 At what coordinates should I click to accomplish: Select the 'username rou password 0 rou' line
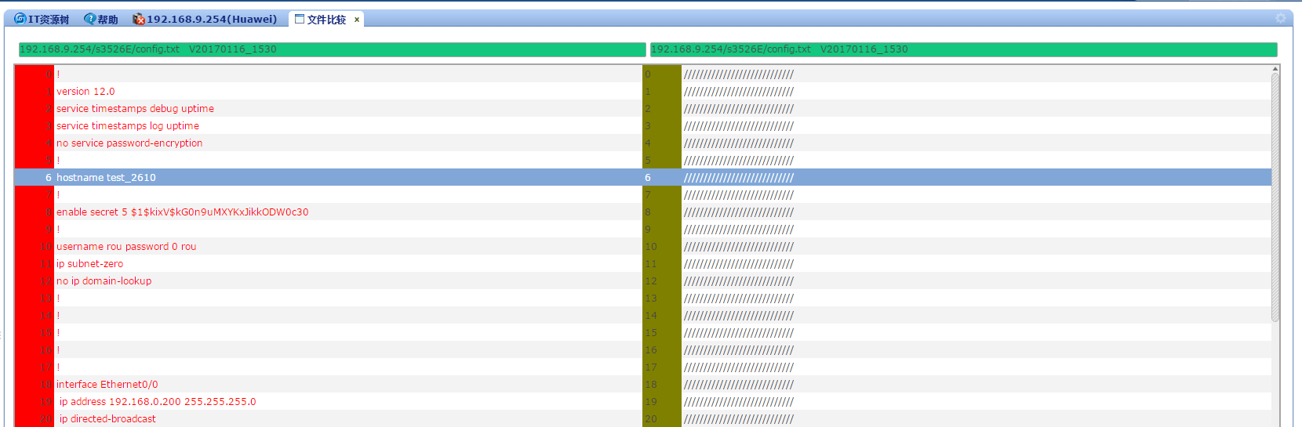pyautogui.click(x=126, y=247)
